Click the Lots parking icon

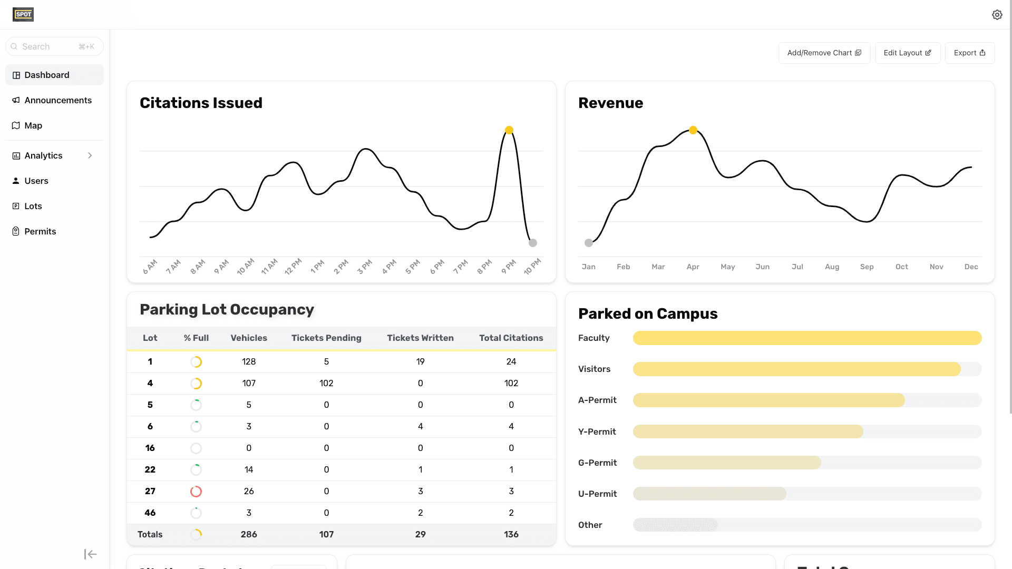tap(16, 206)
